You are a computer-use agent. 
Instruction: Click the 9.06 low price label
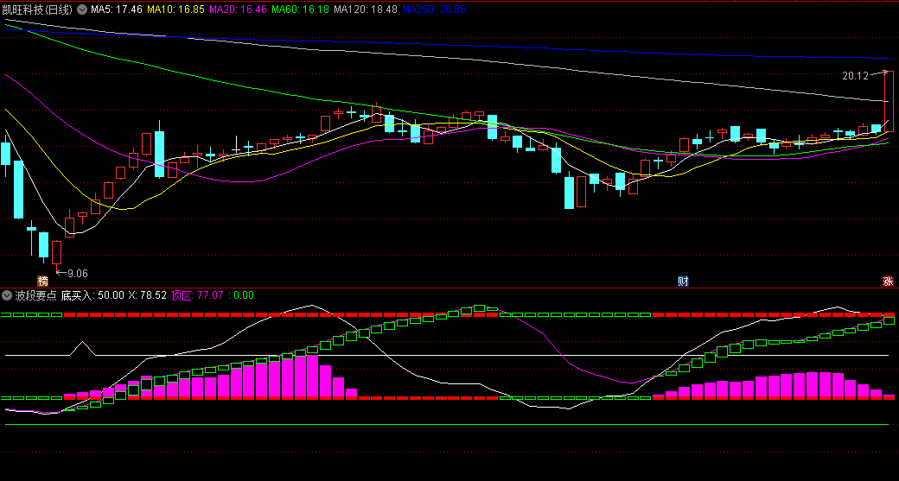78,273
